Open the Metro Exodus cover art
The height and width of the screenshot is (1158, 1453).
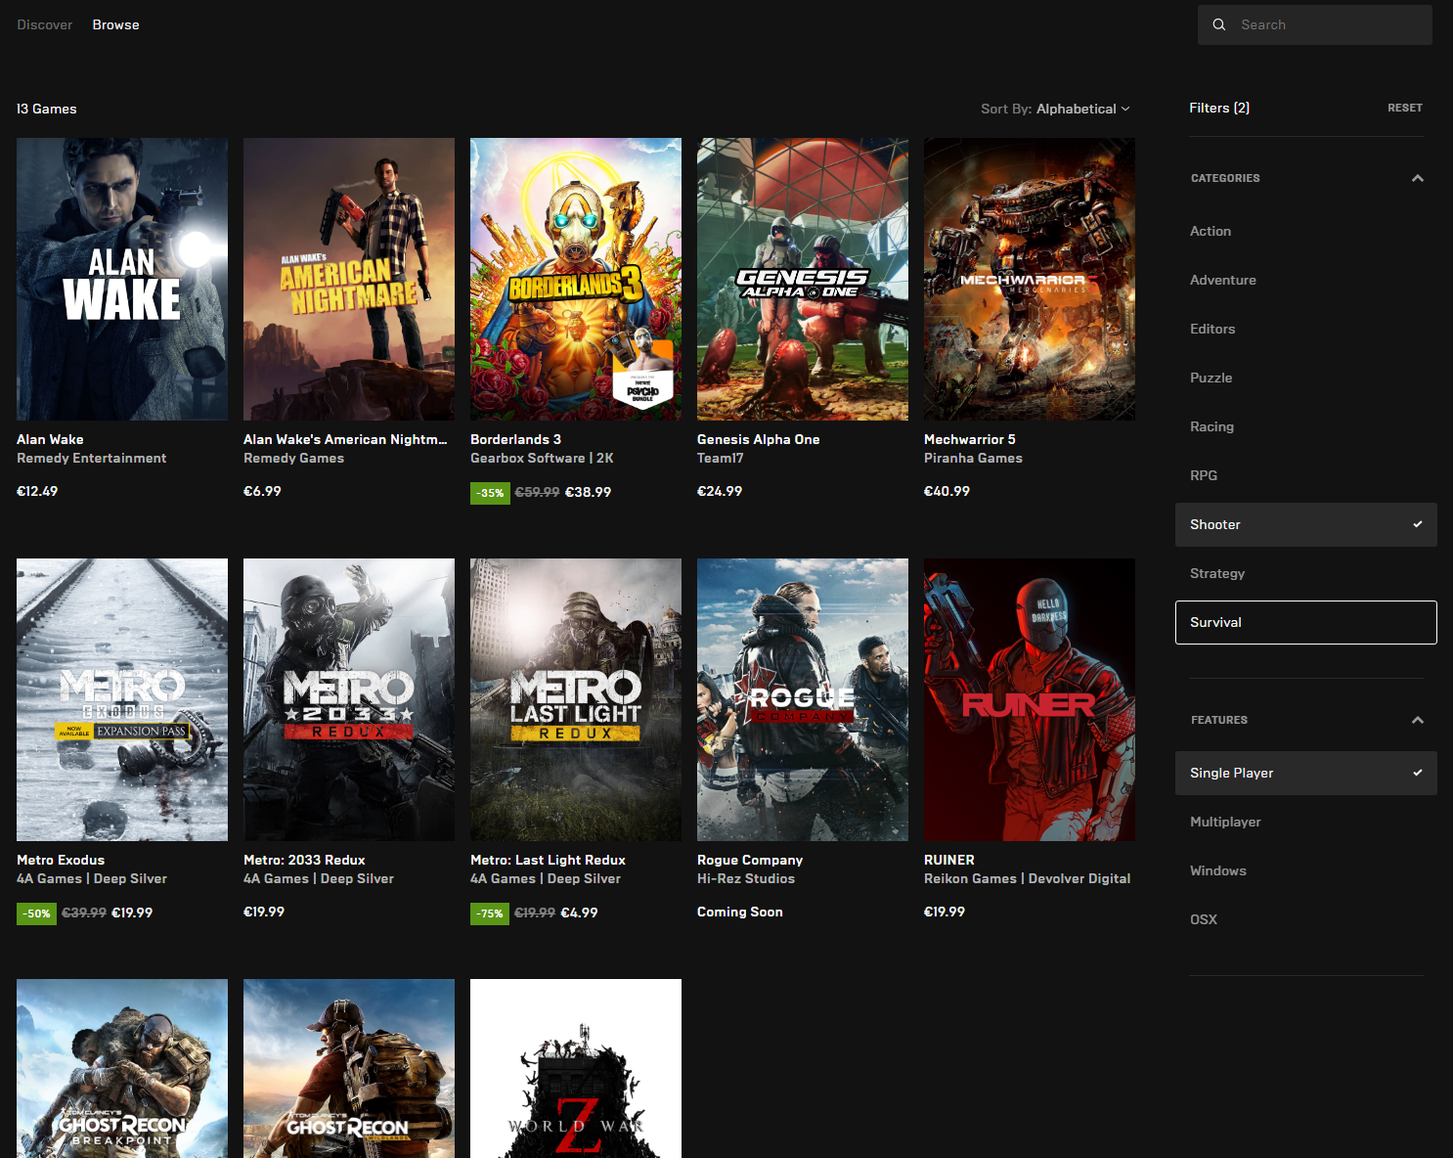pyautogui.click(x=122, y=699)
